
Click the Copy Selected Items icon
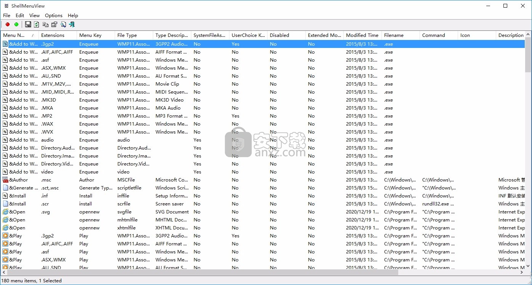point(45,24)
